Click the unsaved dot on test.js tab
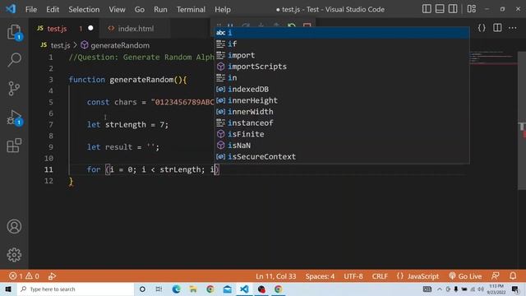 click(90, 28)
